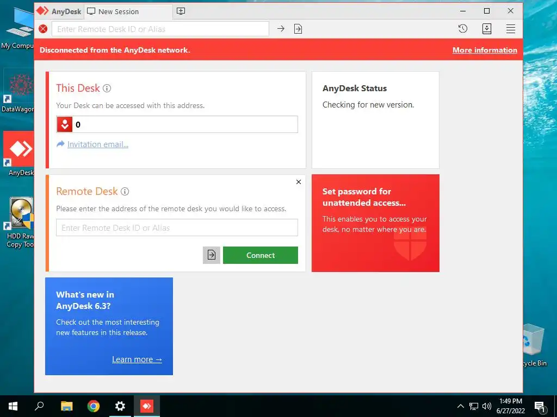Screen dimensions: 557x417
Task: Click the Learn more link
Action: (137, 359)
